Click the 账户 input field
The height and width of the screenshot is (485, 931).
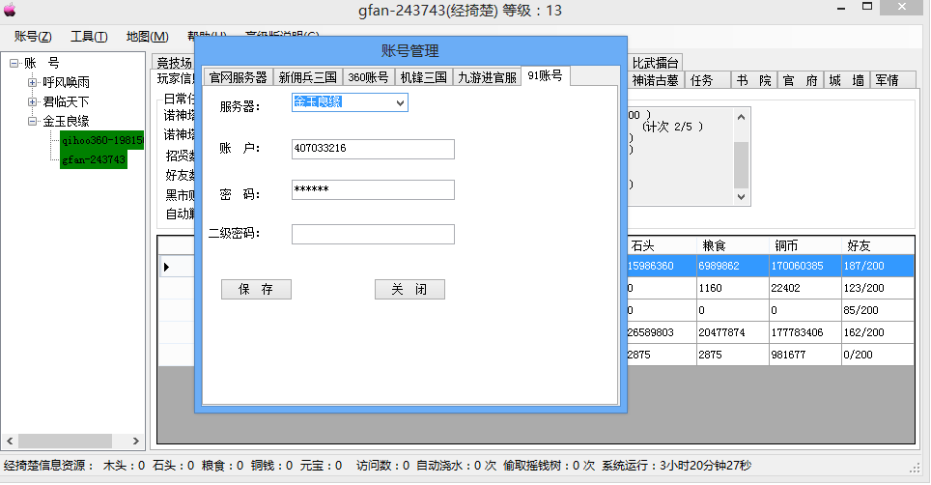pyautogui.click(x=373, y=149)
